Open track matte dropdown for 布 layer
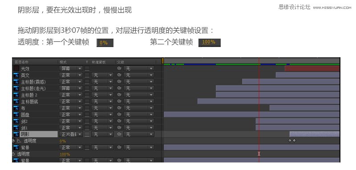The image size is (356, 170). coord(102,108)
